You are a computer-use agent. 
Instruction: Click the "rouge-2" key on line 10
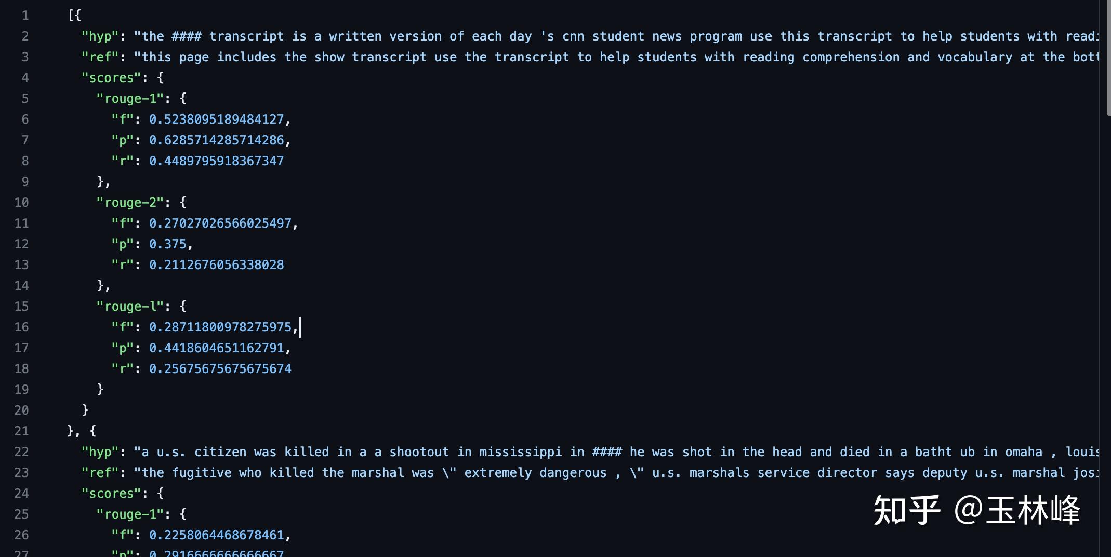pyautogui.click(x=130, y=203)
